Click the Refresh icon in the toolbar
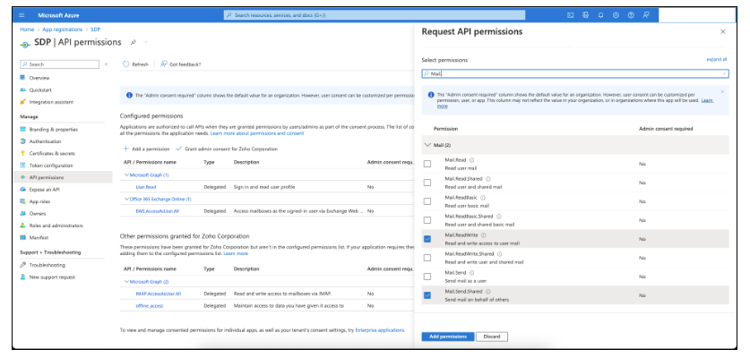Image resolution: width=750 pixels, height=358 pixels. tap(126, 64)
